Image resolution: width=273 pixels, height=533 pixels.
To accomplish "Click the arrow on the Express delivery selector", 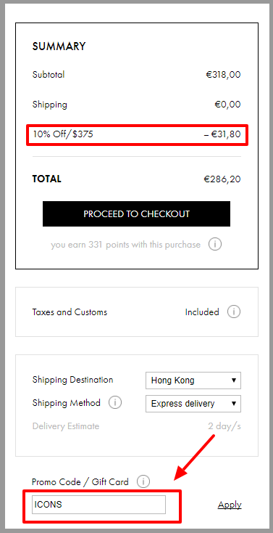I will point(234,404).
